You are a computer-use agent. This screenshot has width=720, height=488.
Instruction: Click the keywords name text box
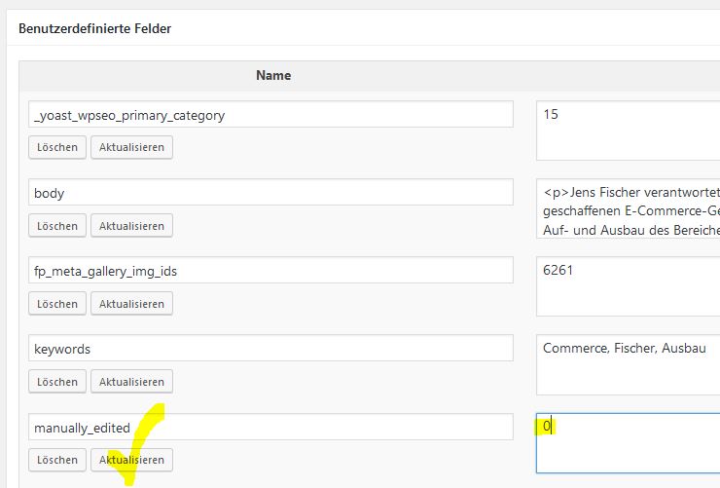(x=270, y=349)
